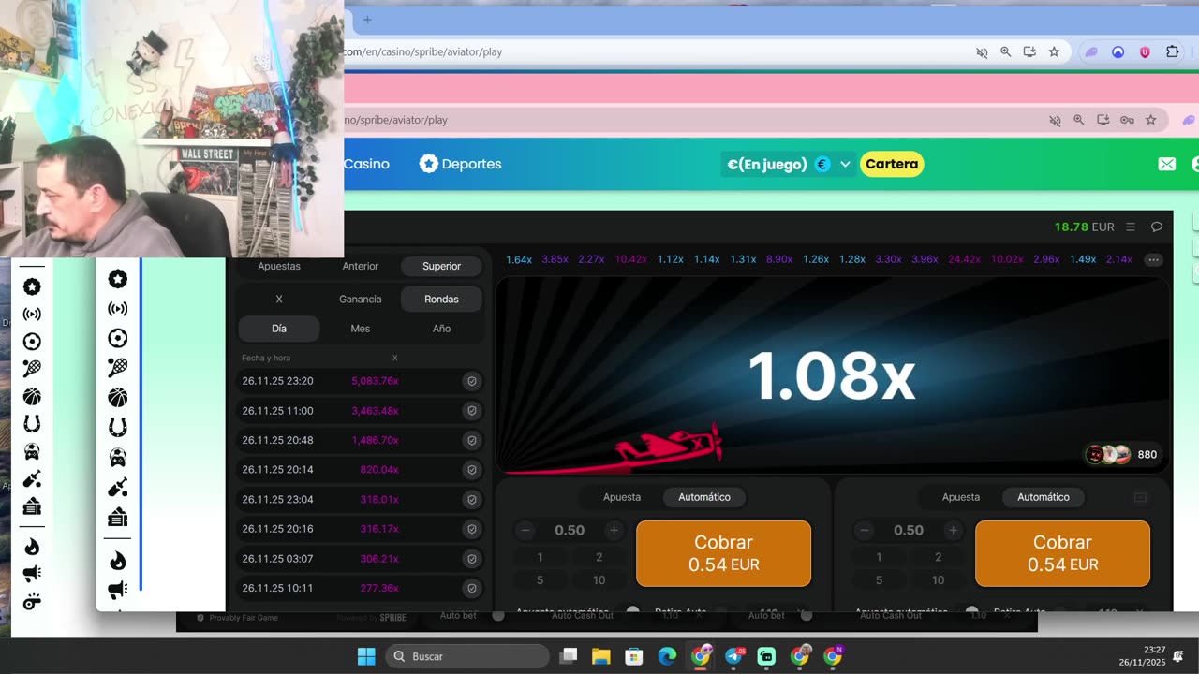Open the soccer ball icon in the leftmost sidebar

point(32,342)
